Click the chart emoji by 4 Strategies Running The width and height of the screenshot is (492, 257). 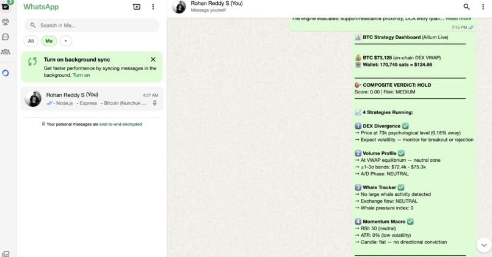pos(358,112)
